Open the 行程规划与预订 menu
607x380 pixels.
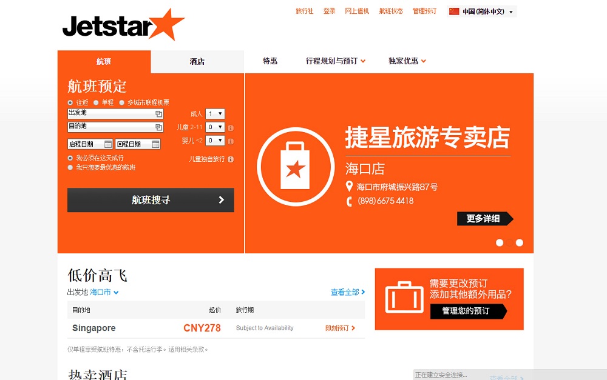pyautogui.click(x=335, y=61)
